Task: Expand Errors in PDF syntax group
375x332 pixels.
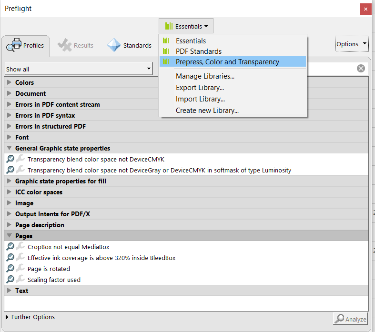Action: tap(9, 115)
